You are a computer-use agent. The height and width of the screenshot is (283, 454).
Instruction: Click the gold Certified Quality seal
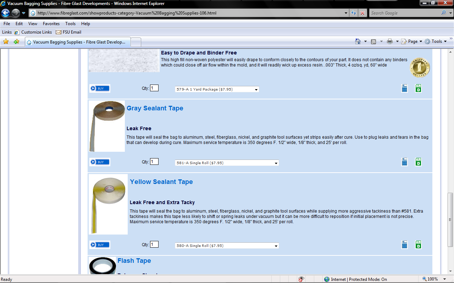point(420,68)
